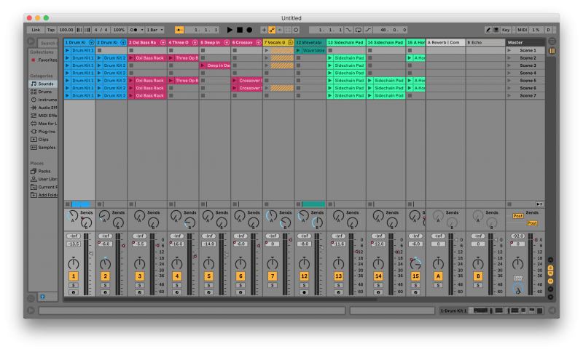Image resolution: width=583 pixels, height=352 pixels.
Task: Toggle Master Sends A Post button
Action: 518,216
